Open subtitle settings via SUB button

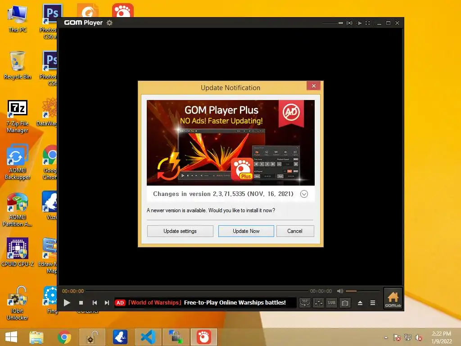pyautogui.click(x=331, y=302)
